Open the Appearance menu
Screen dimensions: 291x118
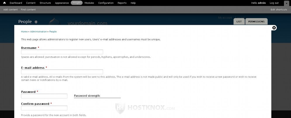click(x=62, y=3)
